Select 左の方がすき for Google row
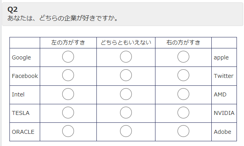This screenshot has height=146, width=244. point(68,57)
